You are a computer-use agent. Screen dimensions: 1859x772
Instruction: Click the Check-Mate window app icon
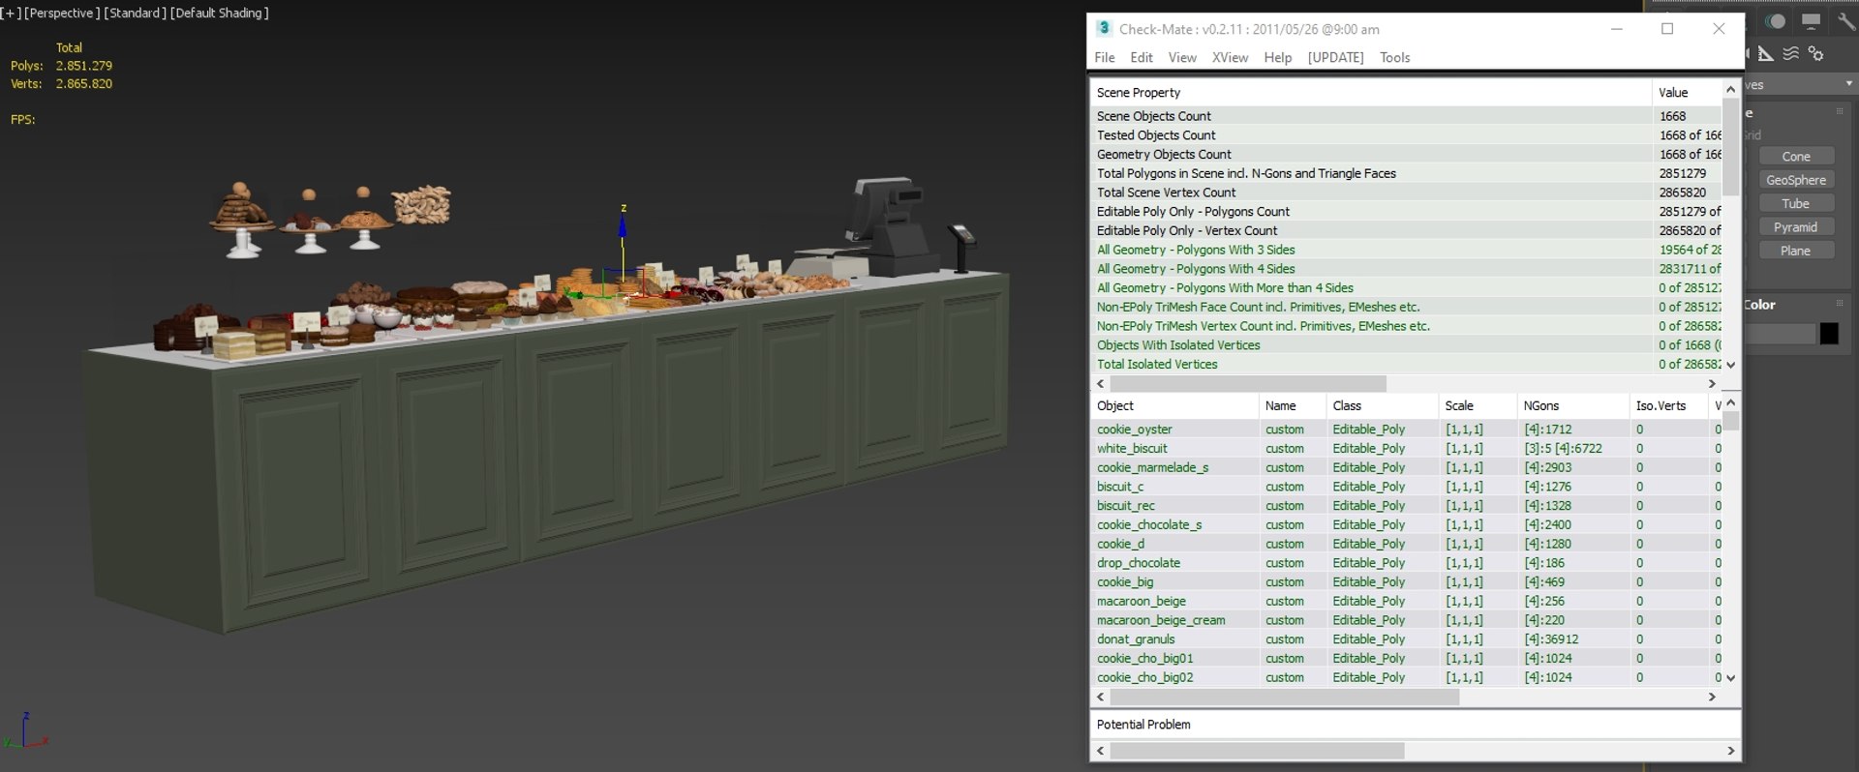(x=1104, y=28)
